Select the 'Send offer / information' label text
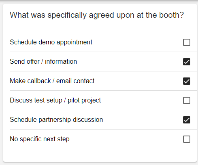Screen dimensions: 198x165 tap(43, 62)
